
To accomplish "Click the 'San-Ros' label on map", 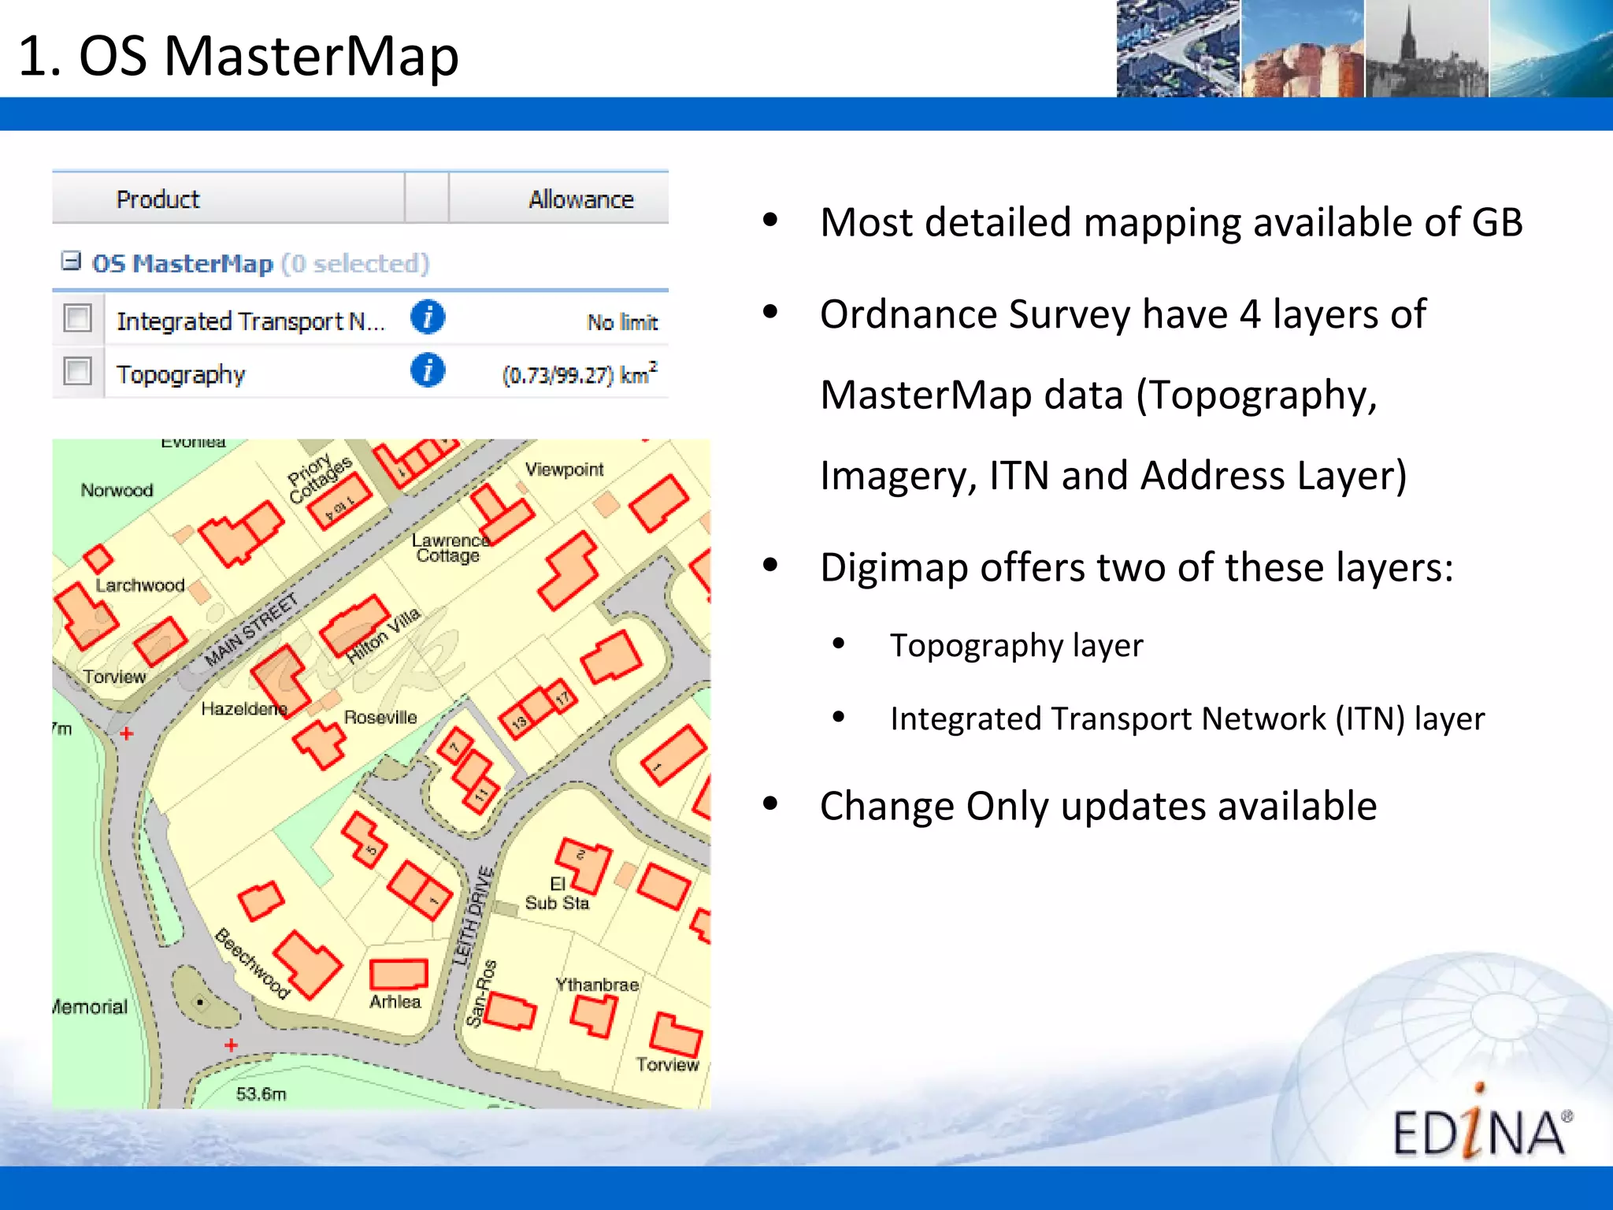I will pos(481,993).
